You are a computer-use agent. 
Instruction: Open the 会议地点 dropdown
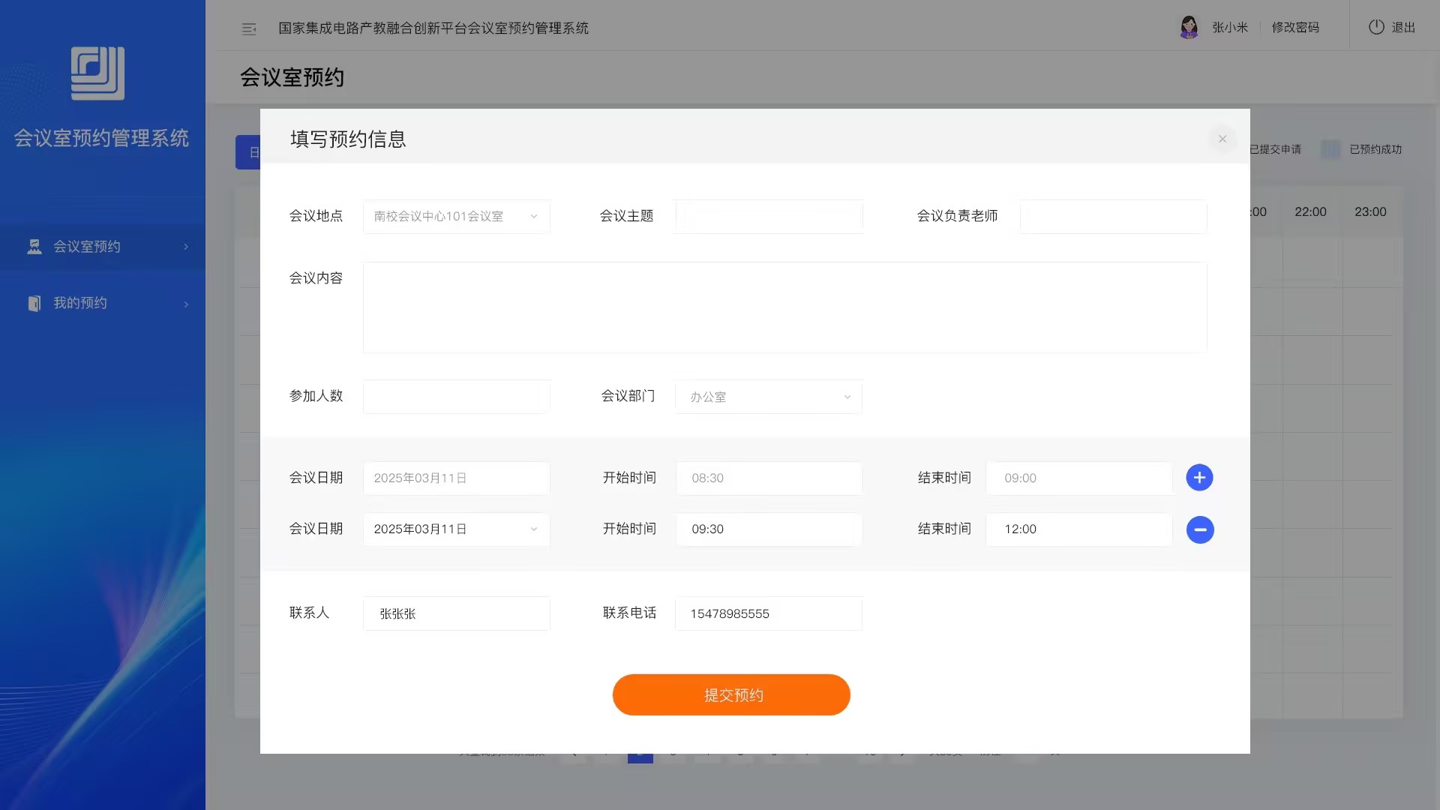tap(456, 217)
